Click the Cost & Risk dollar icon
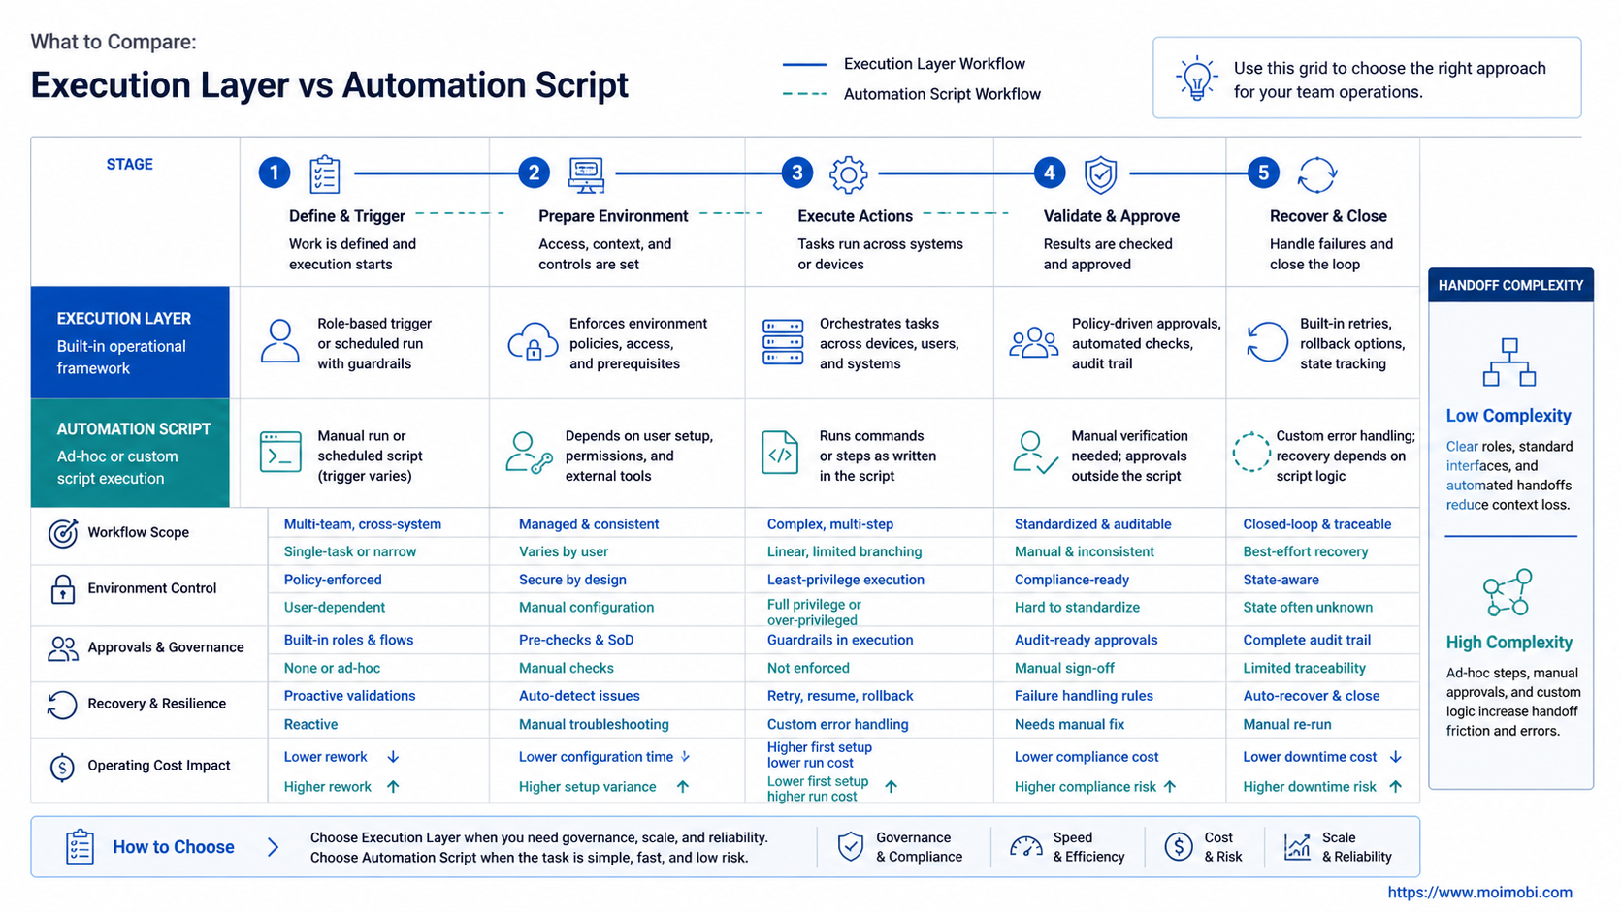1622x912 pixels. click(x=1179, y=847)
